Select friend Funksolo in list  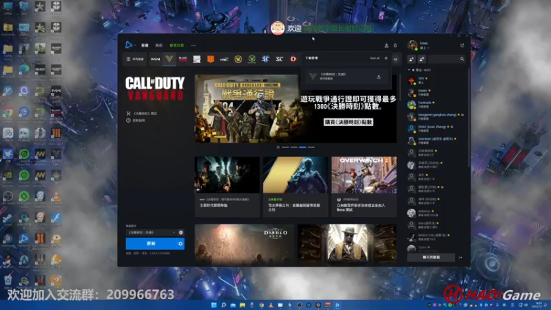click(x=437, y=105)
